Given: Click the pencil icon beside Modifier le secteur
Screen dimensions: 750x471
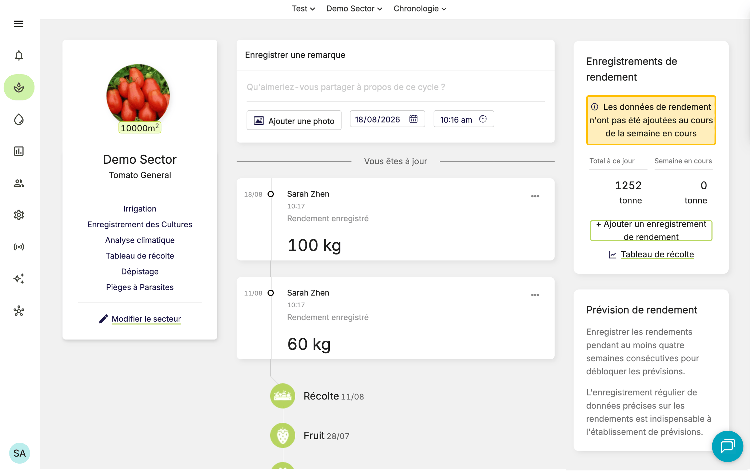Looking at the screenshot, I should [x=103, y=319].
